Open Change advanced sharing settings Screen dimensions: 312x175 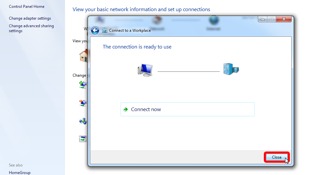click(31, 28)
